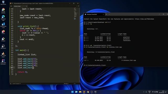Click 'last->next = new_node;' line

pyautogui.click(x=32, y=17)
